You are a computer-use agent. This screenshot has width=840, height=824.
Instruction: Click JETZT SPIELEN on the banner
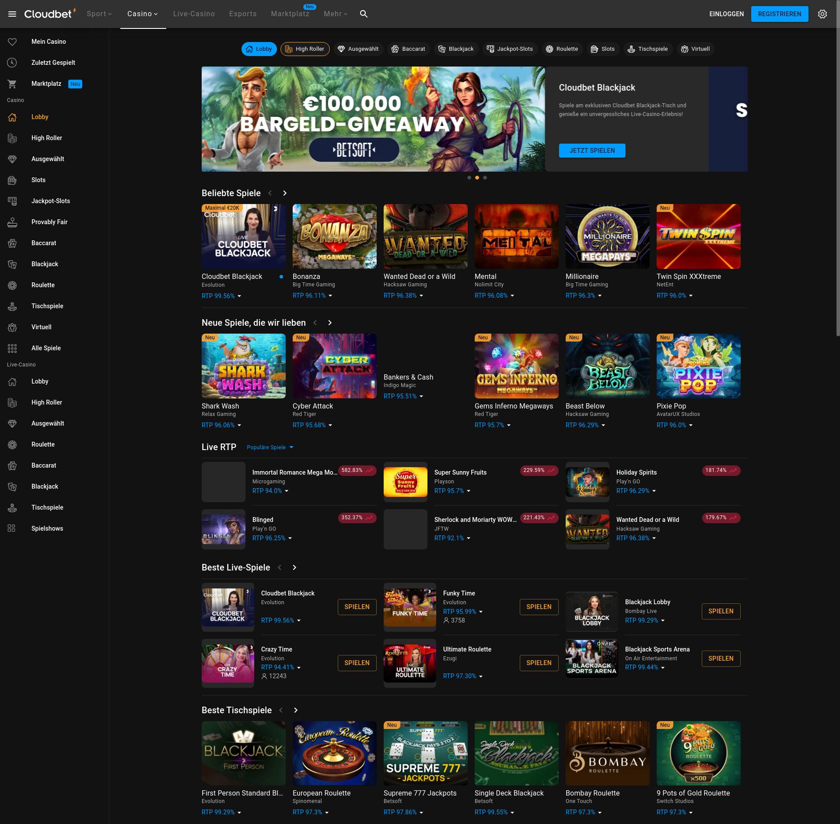coord(592,150)
